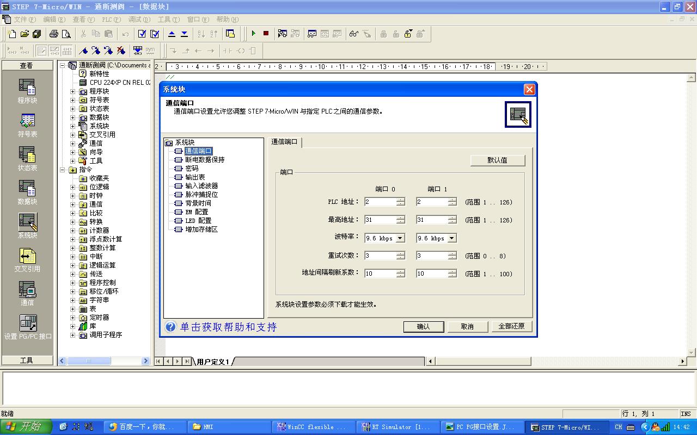Viewport: 697px width, 435px height.
Task: Select 背景时间 in the dialog tree
Action: (x=198, y=203)
